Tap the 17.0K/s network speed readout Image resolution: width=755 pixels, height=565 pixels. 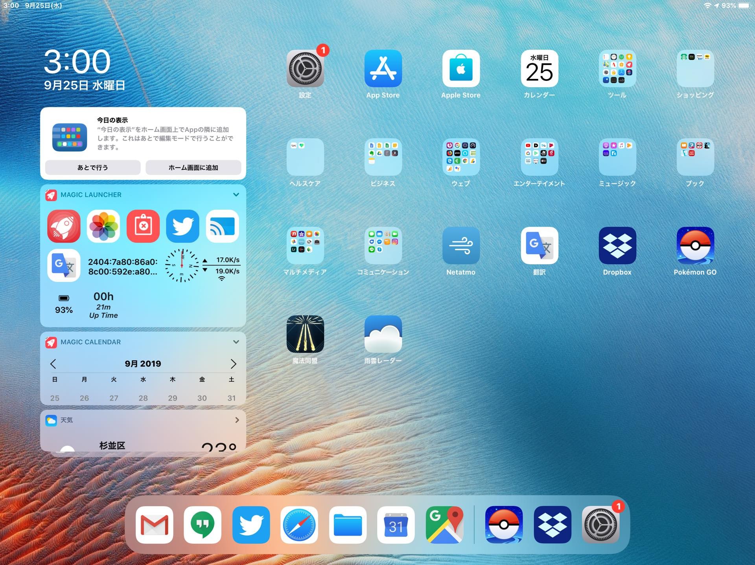click(x=228, y=260)
